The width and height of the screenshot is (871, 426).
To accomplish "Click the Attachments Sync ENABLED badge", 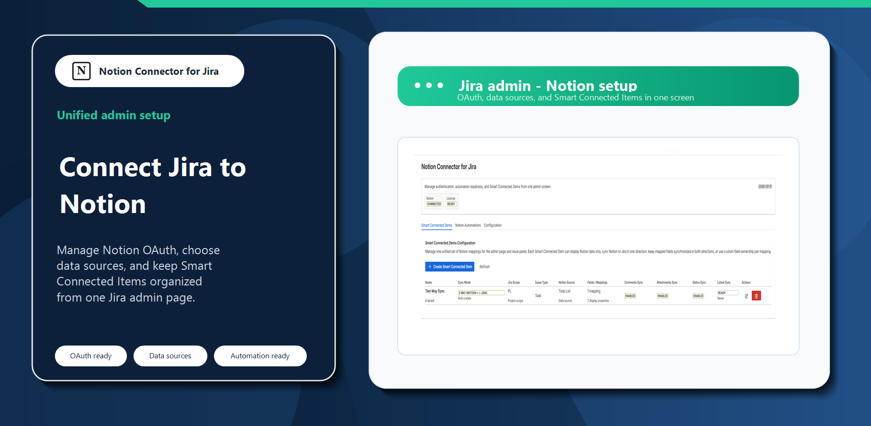I will click(663, 296).
